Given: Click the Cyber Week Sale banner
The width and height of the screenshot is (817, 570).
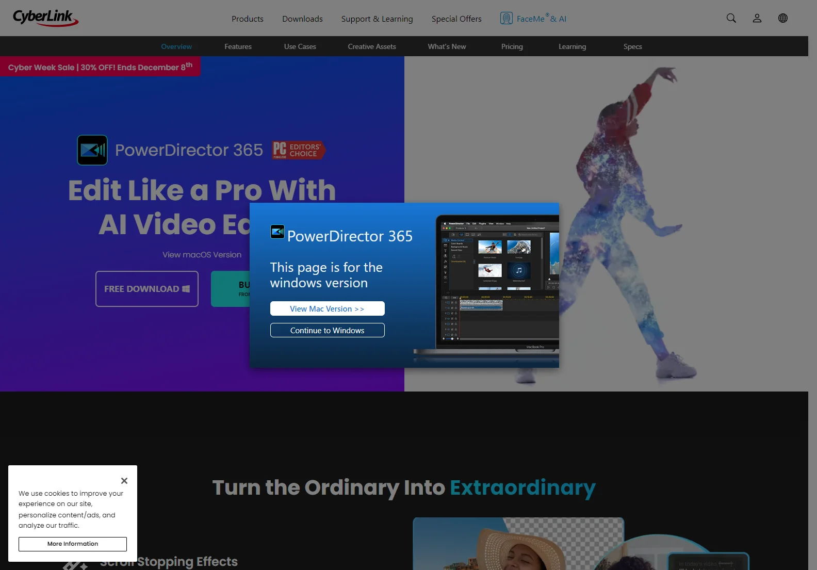Looking at the screenshot, I should pos(100,67).
